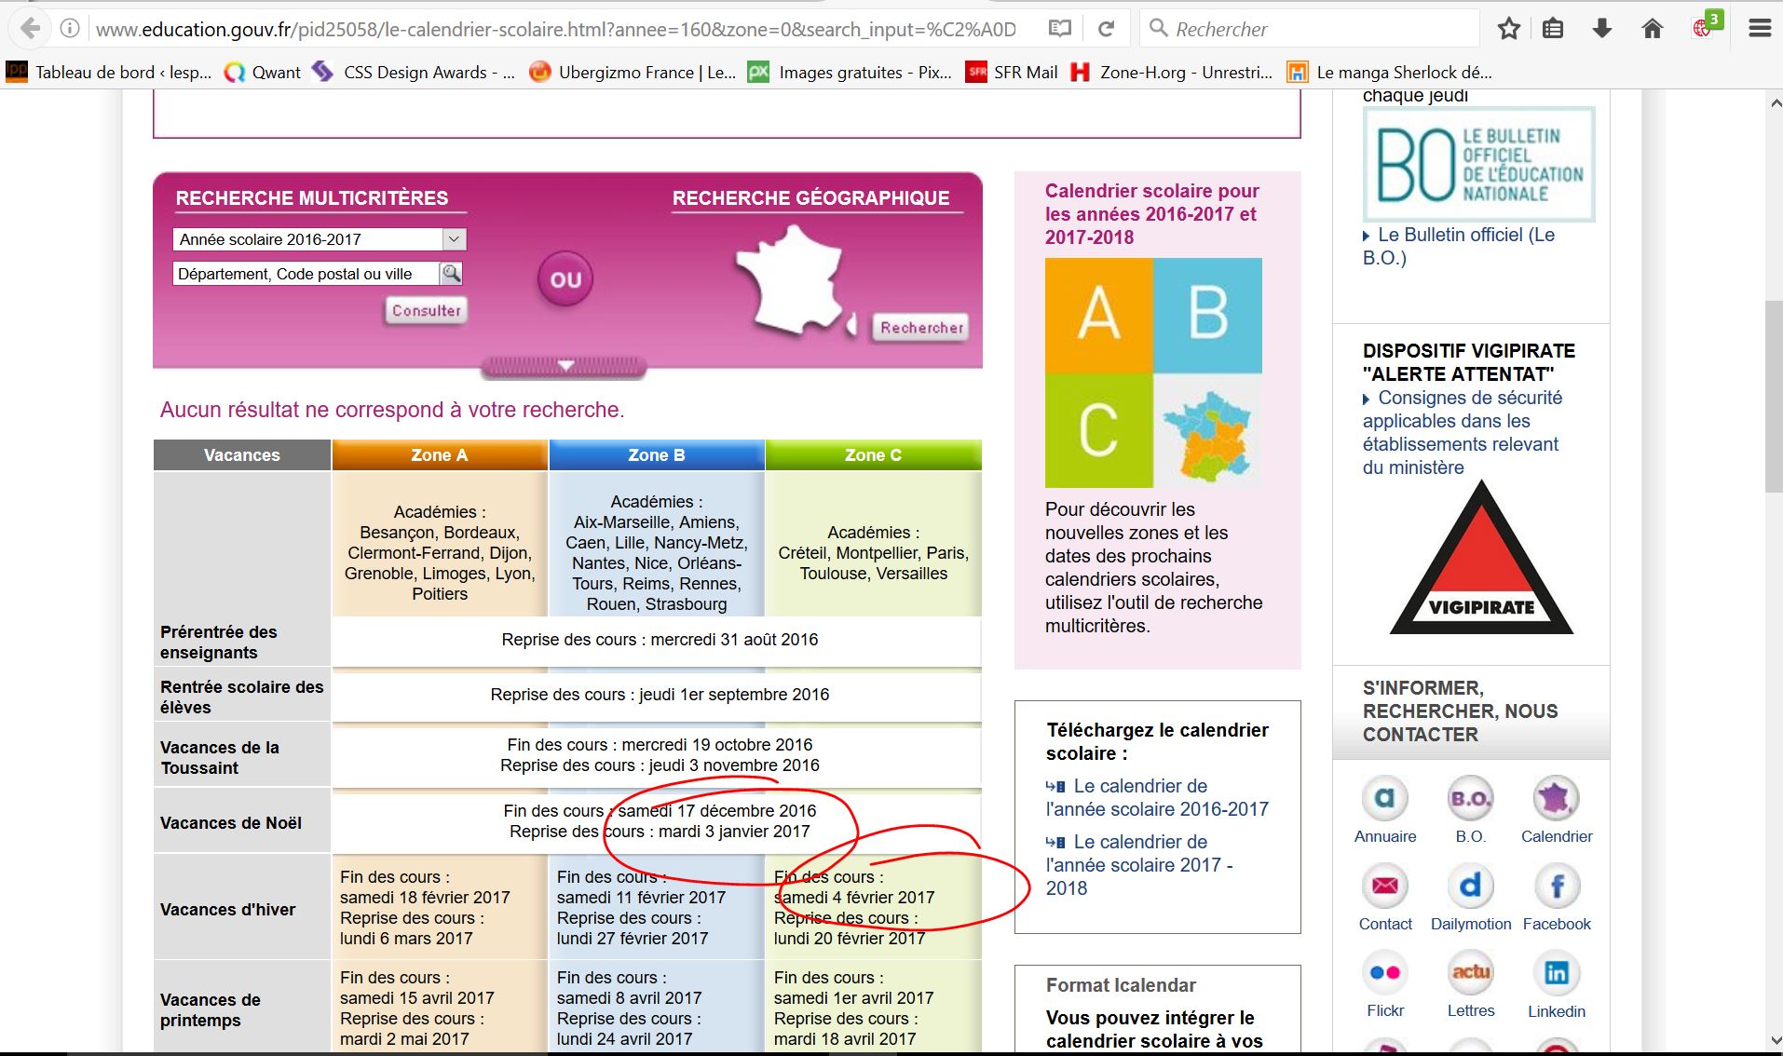Click the round OU button
Viewport: 1783px width, 1056px height.
point(565,279)
